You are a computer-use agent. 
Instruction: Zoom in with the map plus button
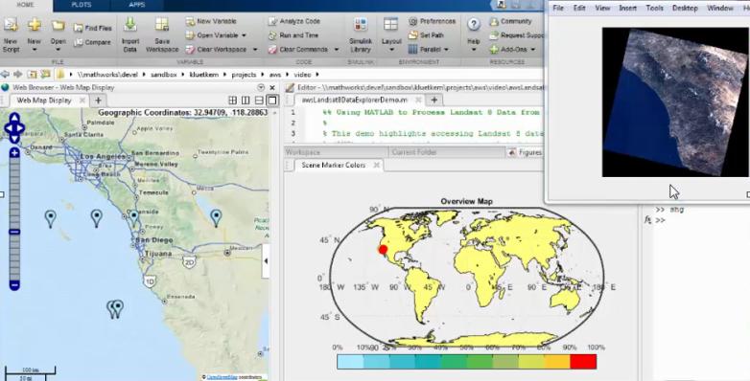pyautogui.click(x=14, y=153)
